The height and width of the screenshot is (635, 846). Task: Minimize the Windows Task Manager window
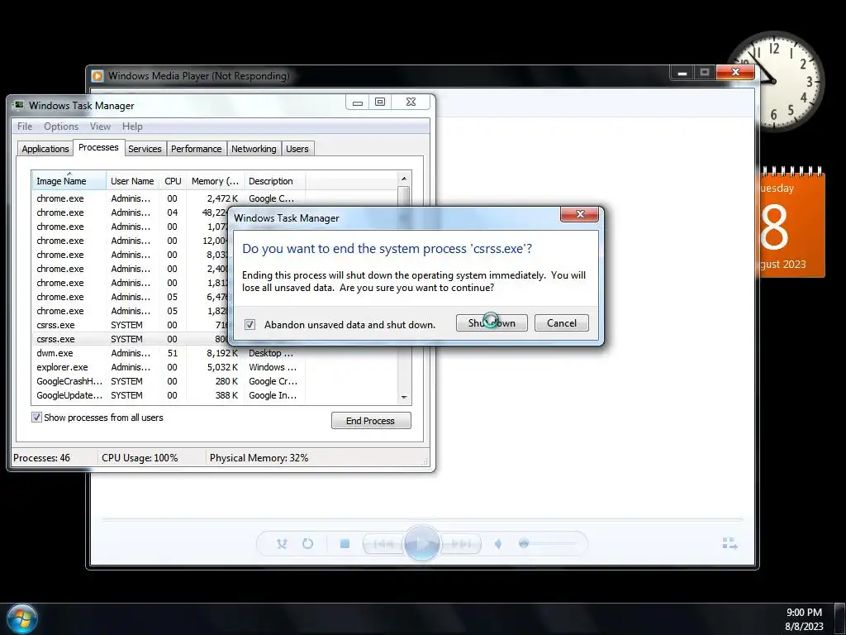pyautogui.click(x=357, y=102)
